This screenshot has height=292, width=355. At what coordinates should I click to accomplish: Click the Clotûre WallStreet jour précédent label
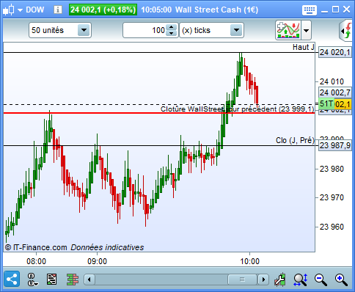tap(237, 109)
